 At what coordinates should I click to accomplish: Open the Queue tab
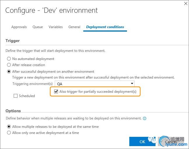(x=38, y=27)
